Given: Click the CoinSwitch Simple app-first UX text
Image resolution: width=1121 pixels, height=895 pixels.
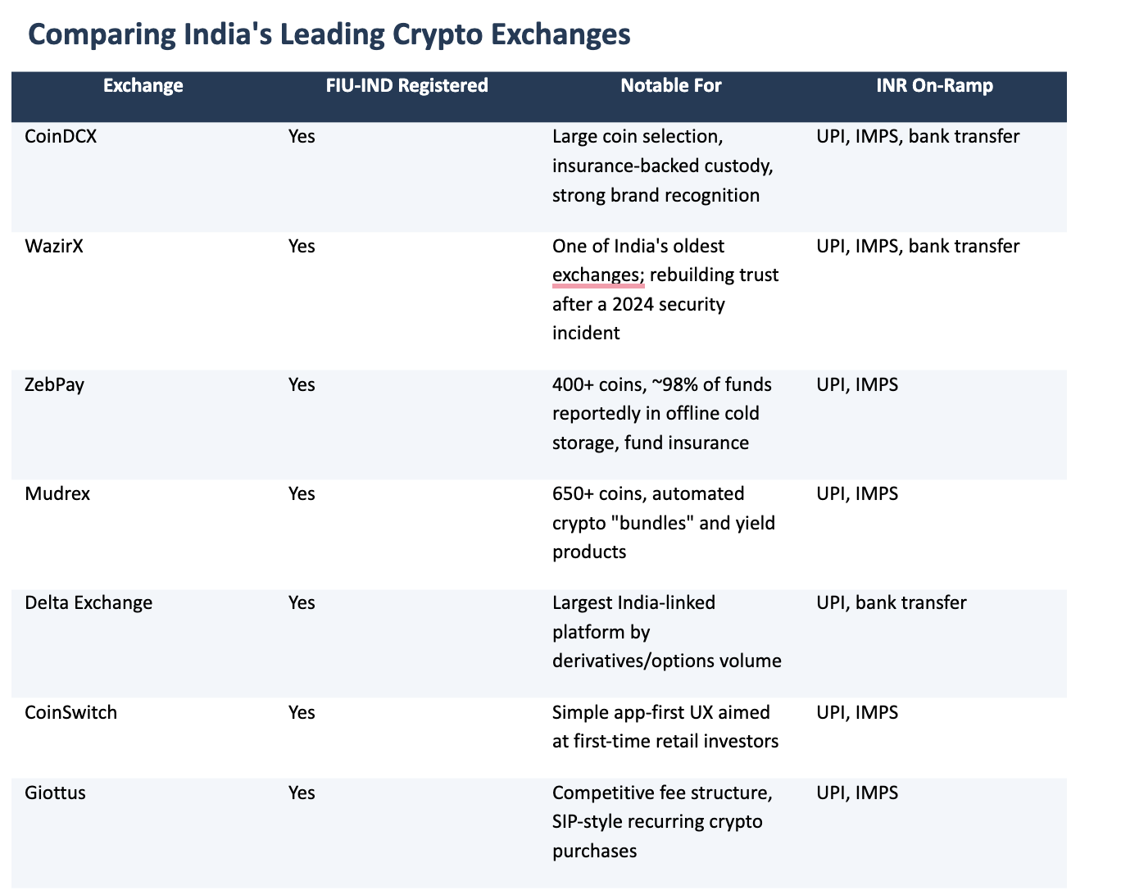Looking at the screenshot, I should (665, 727).
